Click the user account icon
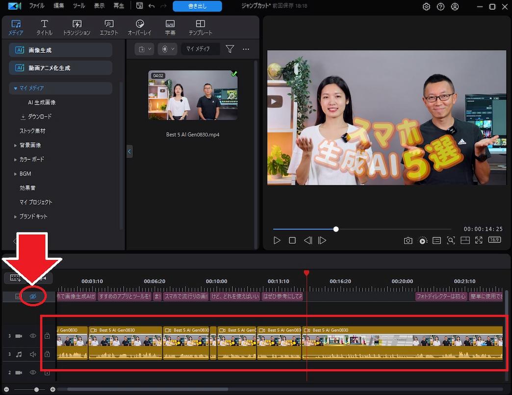This screenshot has height=395, width=512. click(455, 7)
